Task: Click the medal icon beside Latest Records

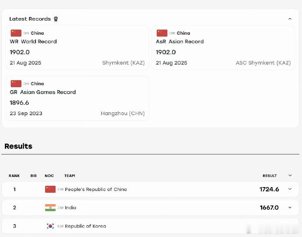Action: 56,19
